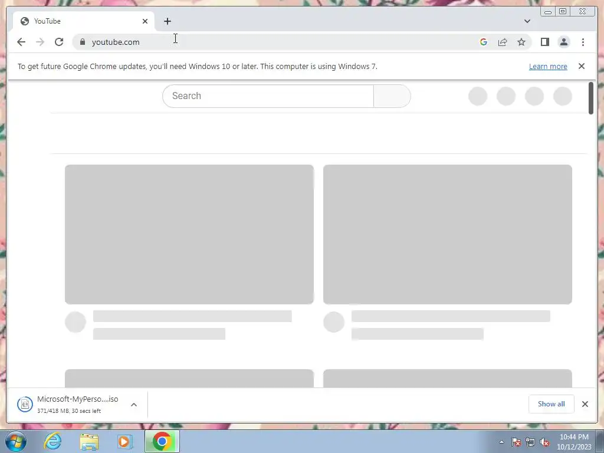Click the download progress file icon

point(25,404)
